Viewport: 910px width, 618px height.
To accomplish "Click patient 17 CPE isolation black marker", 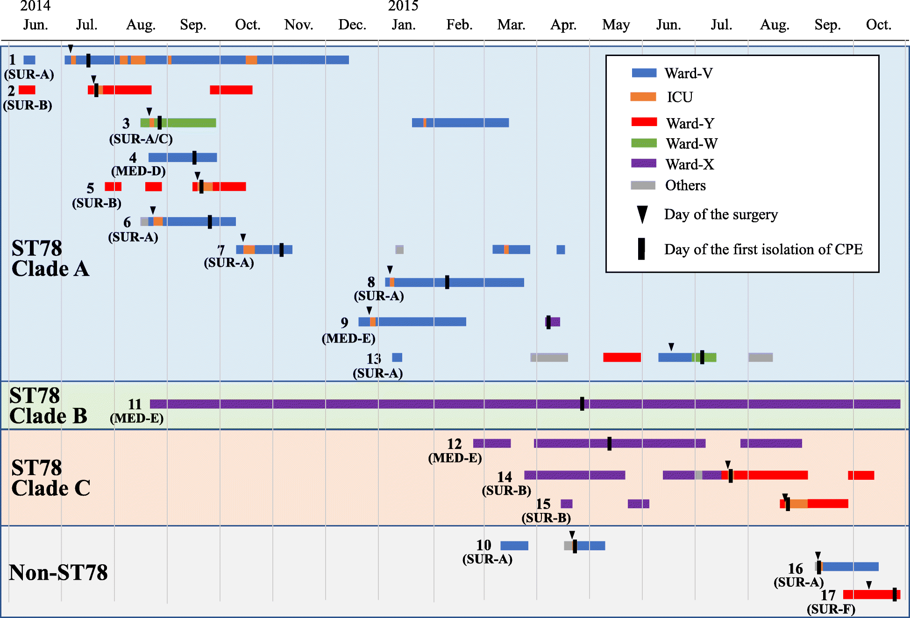I will (x=895, y=595).
